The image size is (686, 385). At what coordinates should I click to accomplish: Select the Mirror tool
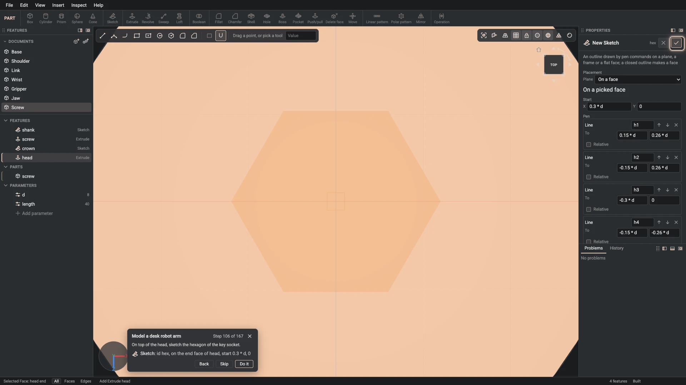(x=421, y=18)
